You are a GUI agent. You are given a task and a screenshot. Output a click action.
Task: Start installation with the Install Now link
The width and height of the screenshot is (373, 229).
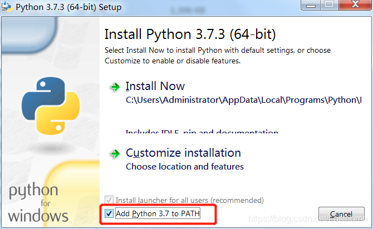coord(155,86)
